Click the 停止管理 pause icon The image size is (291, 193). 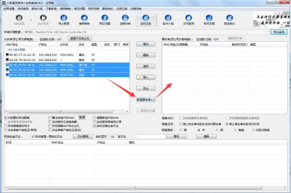pos(64,18)
